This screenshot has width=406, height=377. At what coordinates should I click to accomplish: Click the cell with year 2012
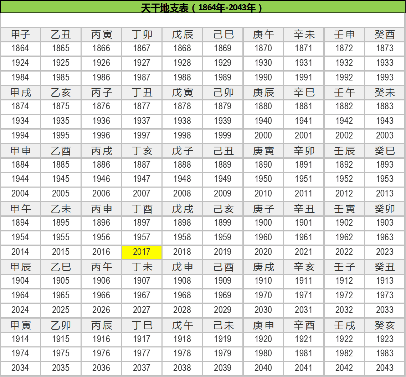344,194
